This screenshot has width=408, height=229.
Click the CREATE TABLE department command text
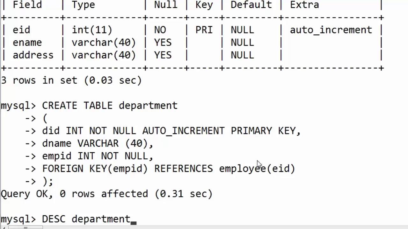(110, 106)
